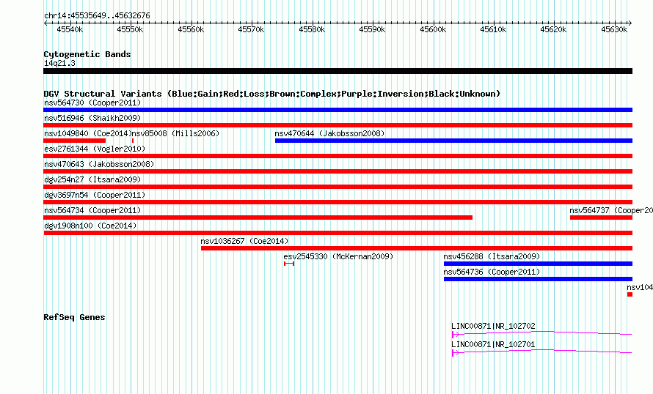Select the tiny nsv85008 (Mills2006) variant mark
Image resolution: width=653 pixels, height=394 pixels.
tap(132, 141)
